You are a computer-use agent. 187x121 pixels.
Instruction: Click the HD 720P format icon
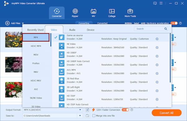61,98
